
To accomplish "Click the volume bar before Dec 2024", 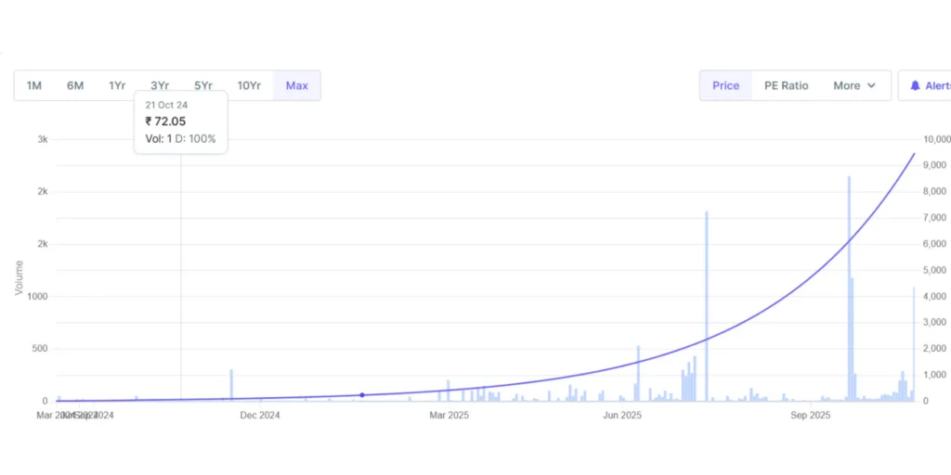I will (x=231, y=385).
